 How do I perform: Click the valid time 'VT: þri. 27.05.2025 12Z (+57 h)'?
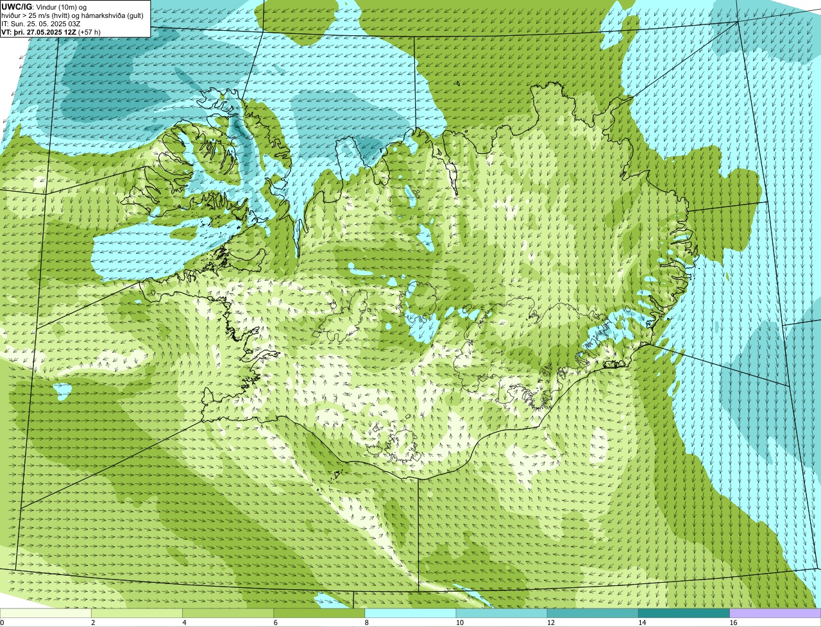[51, 31]
